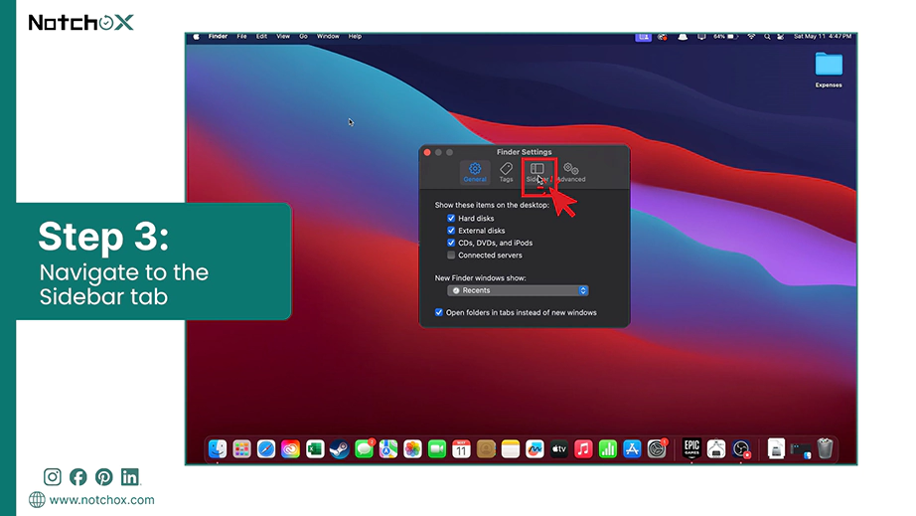Open the View menu
This screenshot has height=516, width=916.
coord(283,36)
